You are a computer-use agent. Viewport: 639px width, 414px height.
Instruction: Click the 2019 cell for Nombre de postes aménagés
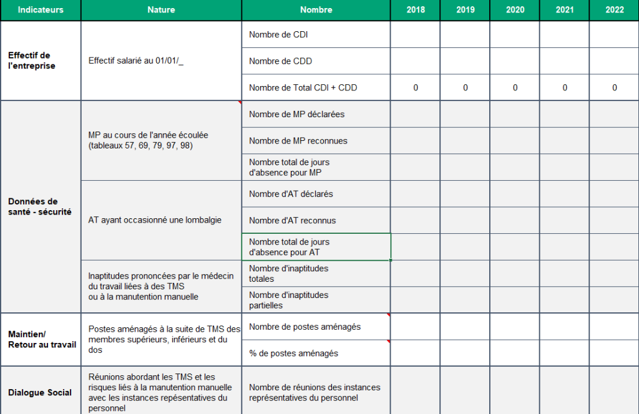pyautogui.click(x=465, y=327)
